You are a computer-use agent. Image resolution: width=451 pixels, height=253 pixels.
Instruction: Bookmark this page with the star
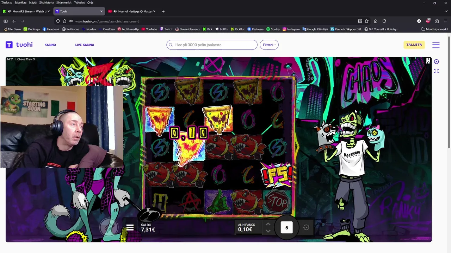366,21
